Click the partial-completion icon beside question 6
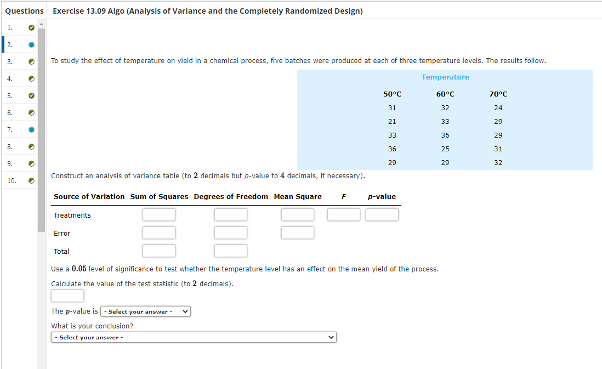The height and width of the screenshot is (369, 602). [x=31, y=112]
